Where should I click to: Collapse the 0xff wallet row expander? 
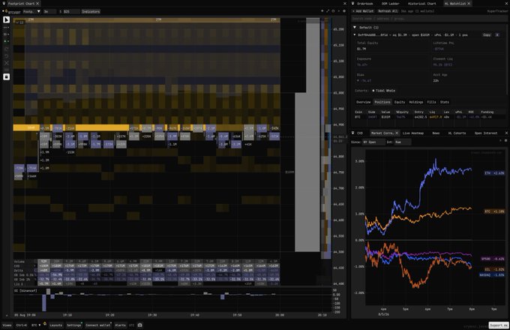[355, 34]
